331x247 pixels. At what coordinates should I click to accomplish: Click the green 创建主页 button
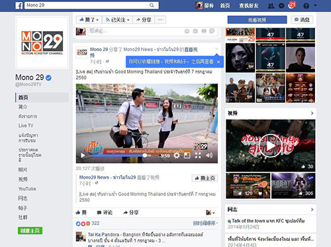[30, 230]
